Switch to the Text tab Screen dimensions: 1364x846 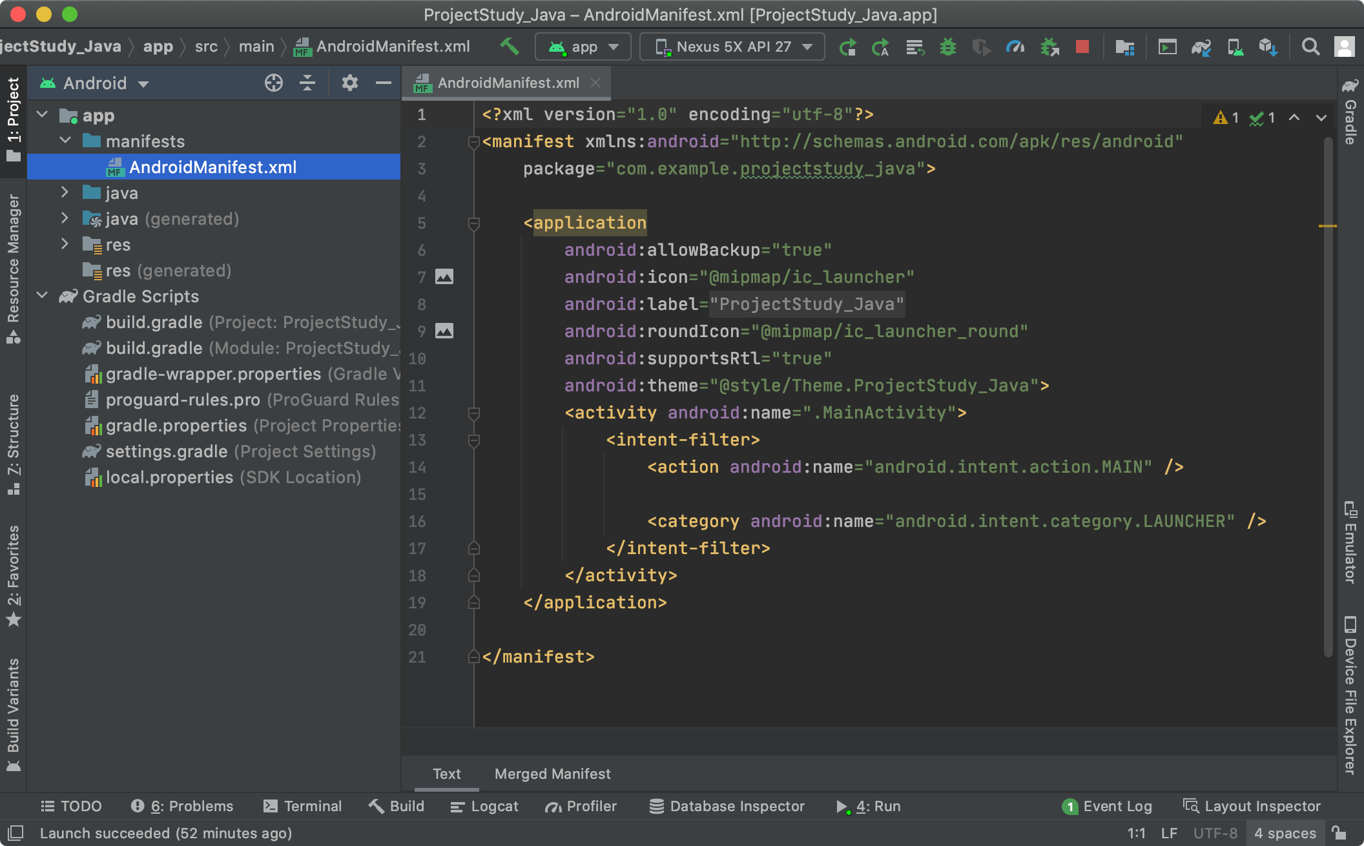click(x=446, y=774)
